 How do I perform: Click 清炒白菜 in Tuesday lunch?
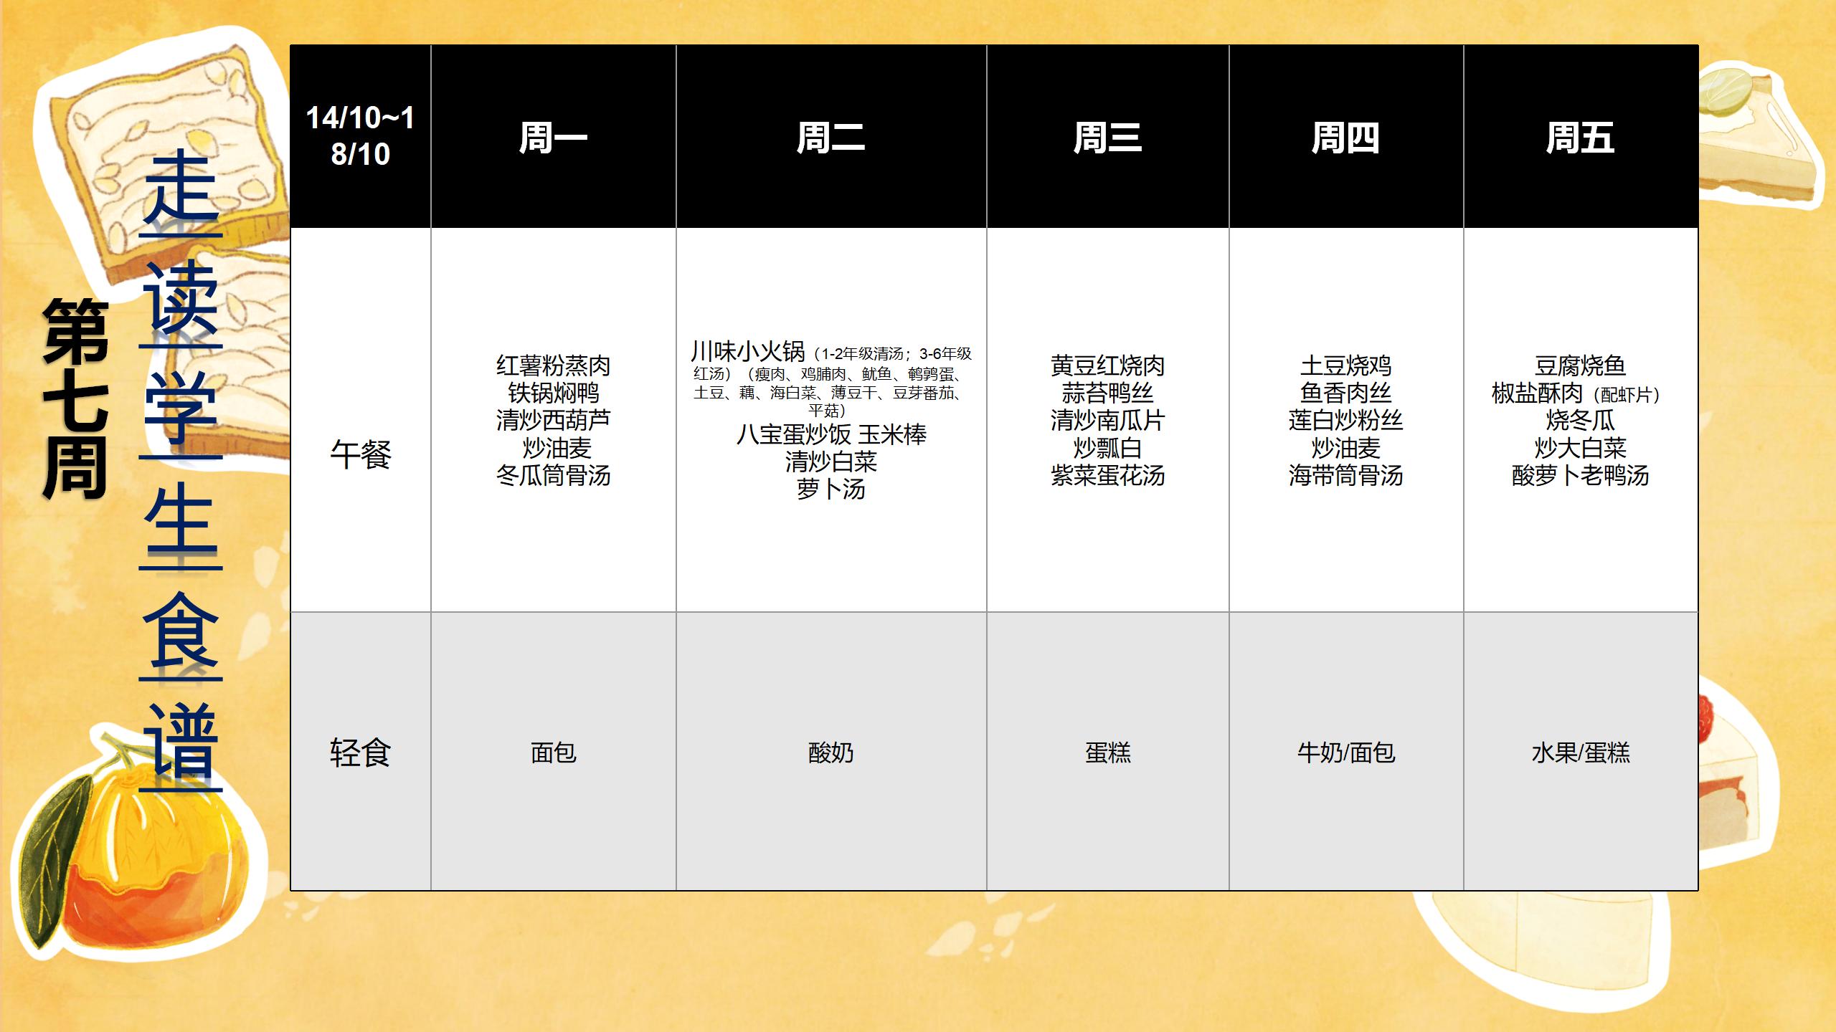tap(831, 462)
